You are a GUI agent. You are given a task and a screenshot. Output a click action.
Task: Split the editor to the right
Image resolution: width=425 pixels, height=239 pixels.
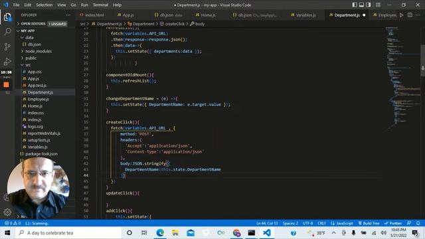coord(410,15)
